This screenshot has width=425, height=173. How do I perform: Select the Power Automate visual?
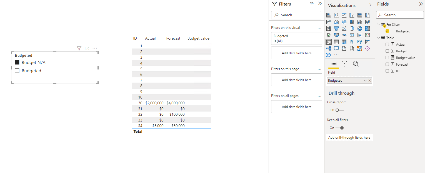pyautogui.click(x=329, y=55)
